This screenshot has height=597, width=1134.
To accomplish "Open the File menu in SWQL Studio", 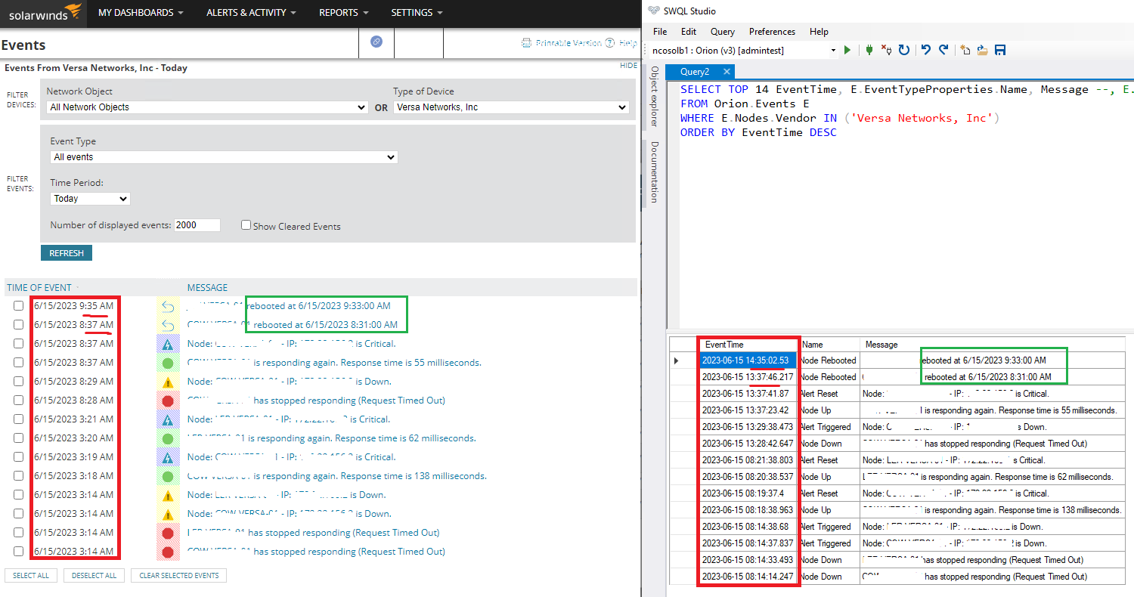I will tap(660, 32).
